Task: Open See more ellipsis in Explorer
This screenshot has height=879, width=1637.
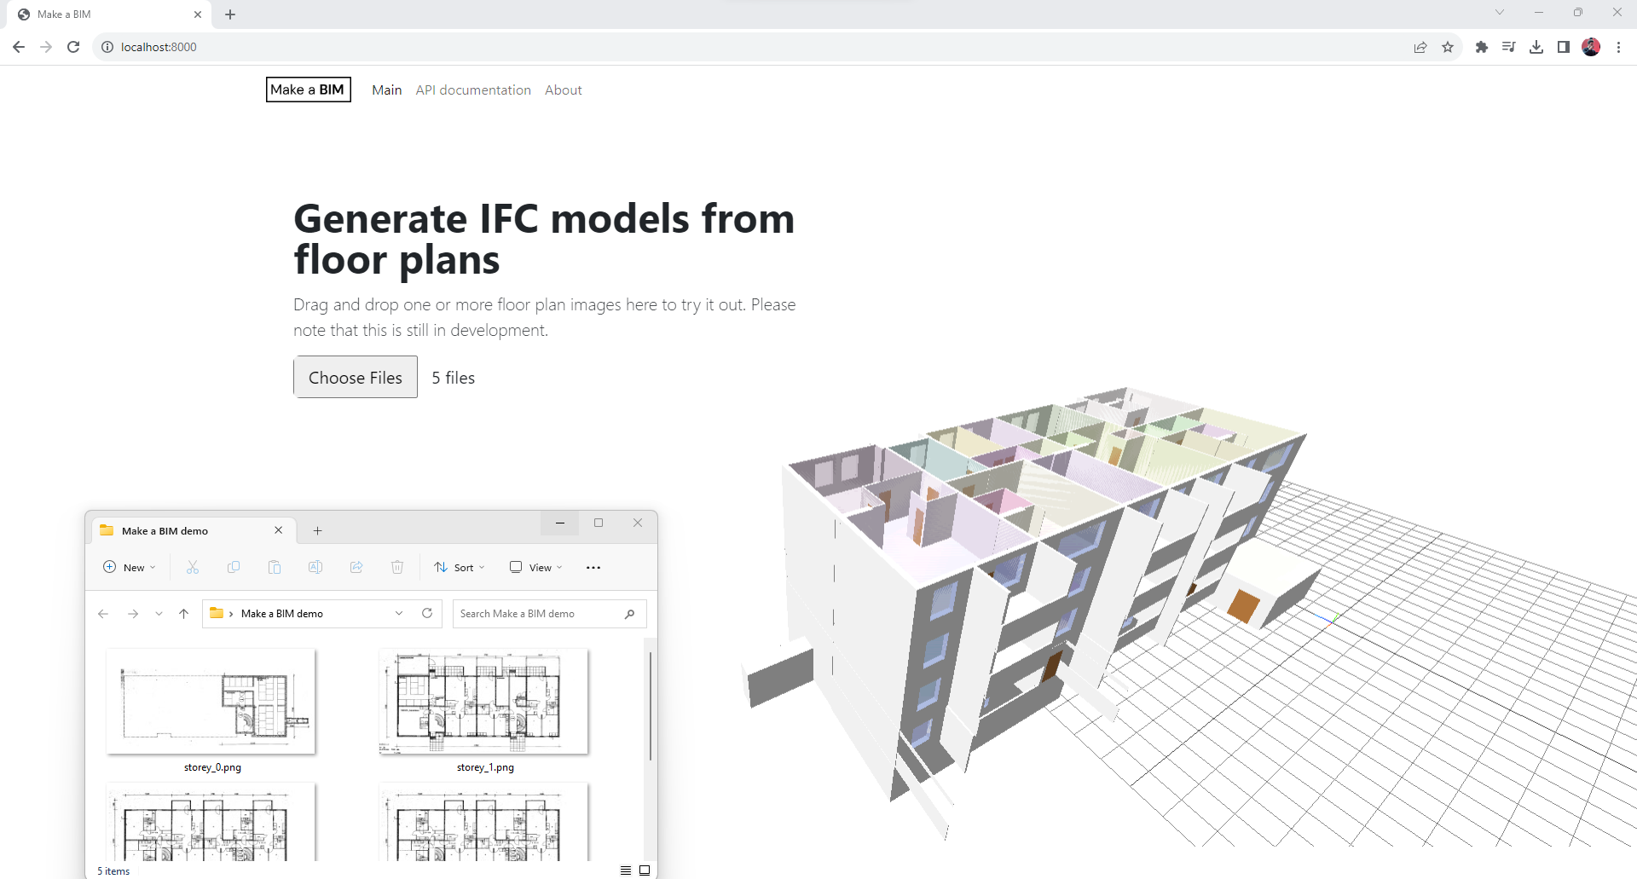Action: 593,567
